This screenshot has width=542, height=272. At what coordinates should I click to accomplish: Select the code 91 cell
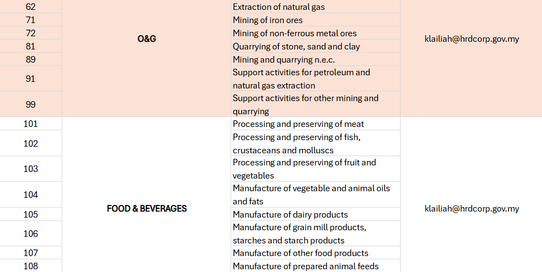click(x=31, y=79)
